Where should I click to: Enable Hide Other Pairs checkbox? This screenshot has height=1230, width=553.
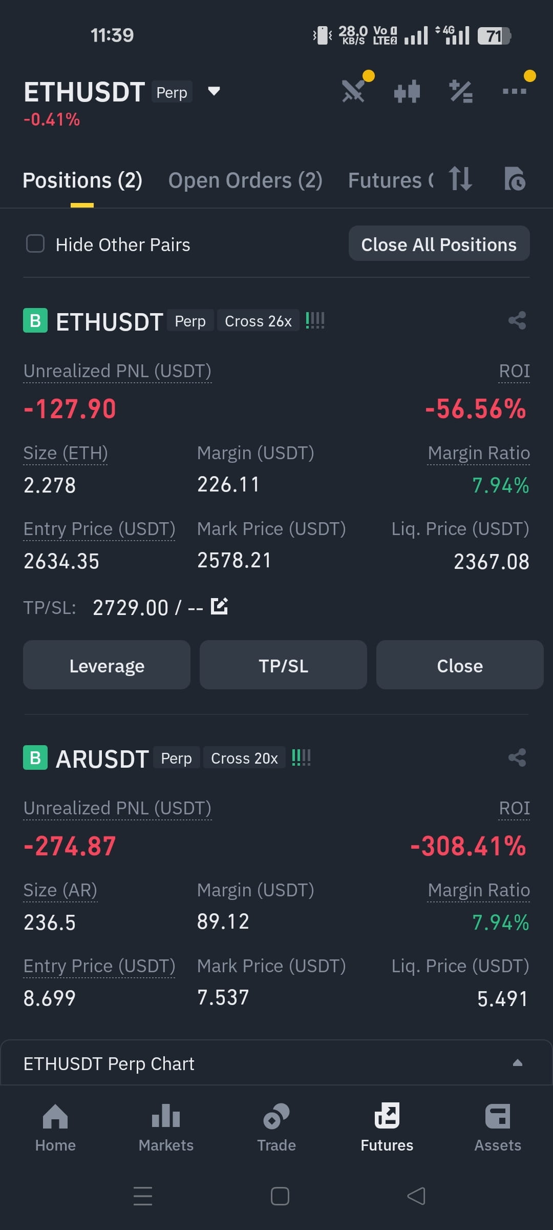pyautogui.click(x=35, y=244)
